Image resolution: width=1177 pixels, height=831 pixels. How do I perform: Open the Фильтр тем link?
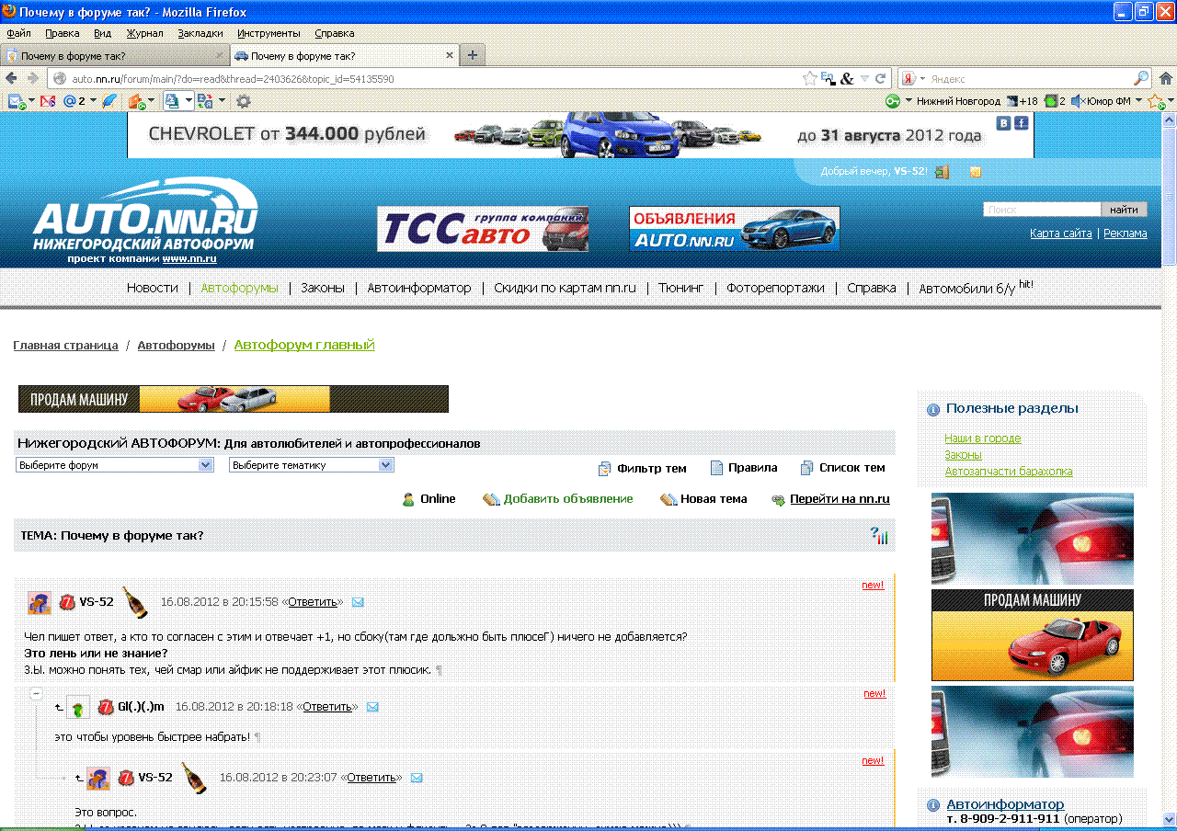[x=652, y=468]
